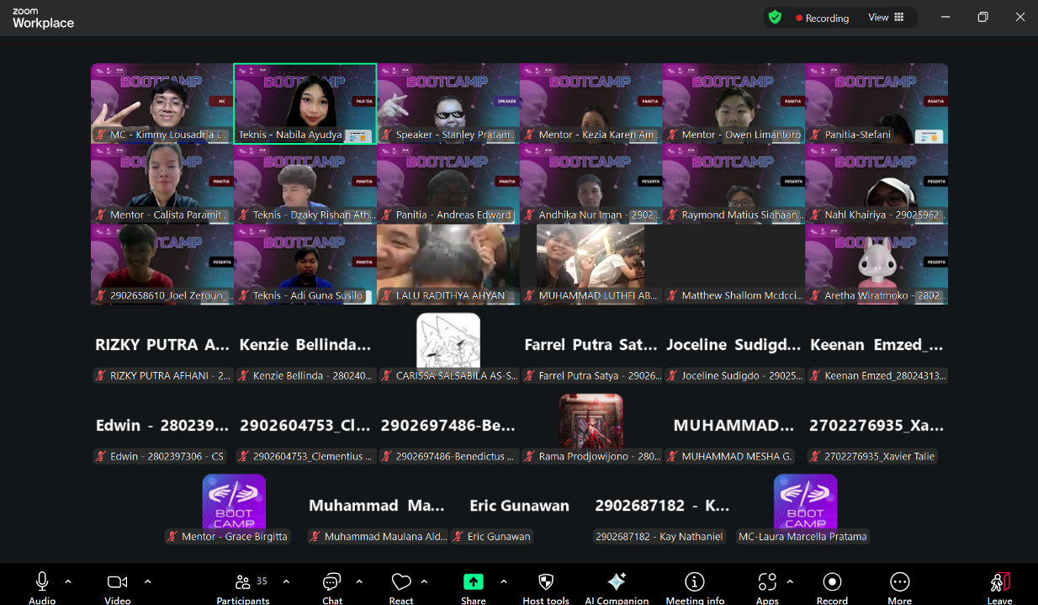Expand share options arrow next to Share
Viewport: 1038px width, 605px height.
(504, 581)
